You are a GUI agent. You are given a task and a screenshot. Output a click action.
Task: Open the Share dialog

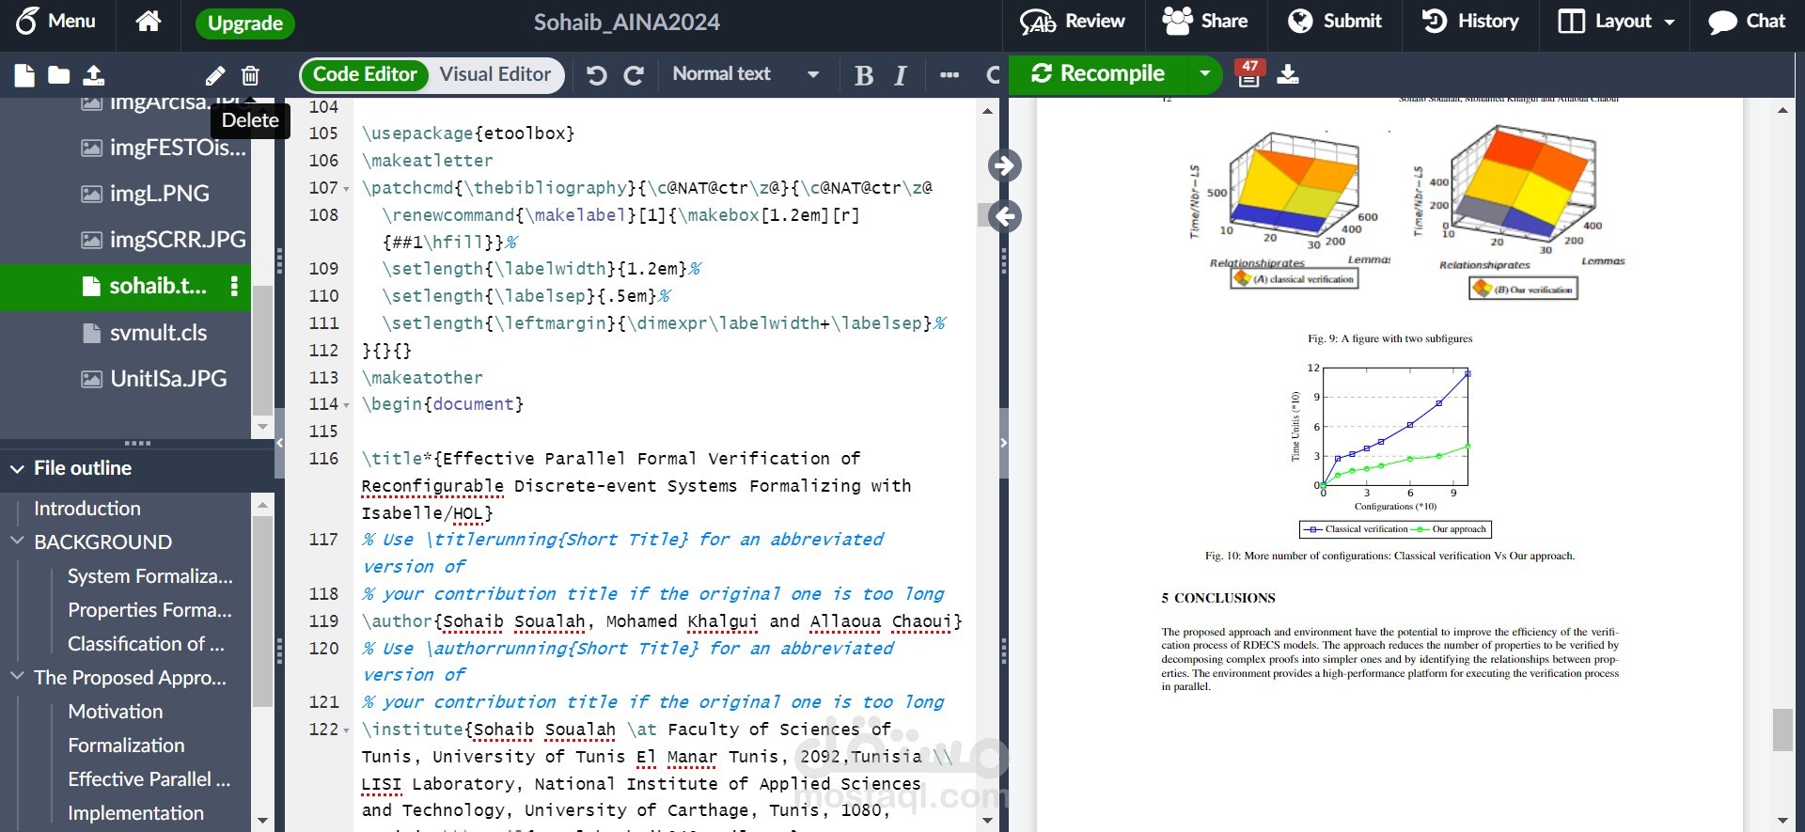1205,22
